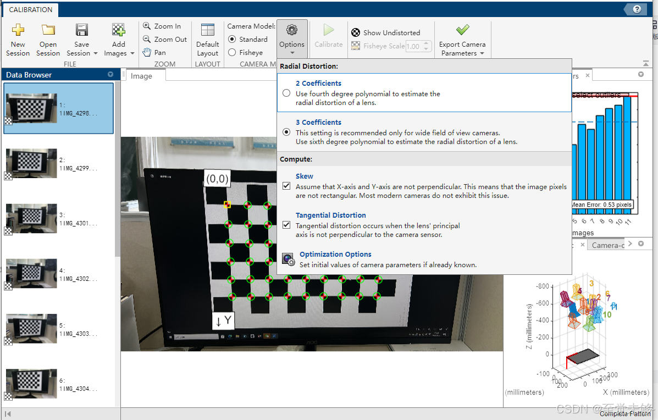
Task: Click the Skew option title
Action: tap(304, 176)
